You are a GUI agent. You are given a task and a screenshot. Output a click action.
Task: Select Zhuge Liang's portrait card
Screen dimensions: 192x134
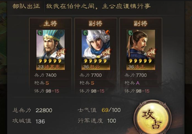pyautogui.click(x=51, y=50)
